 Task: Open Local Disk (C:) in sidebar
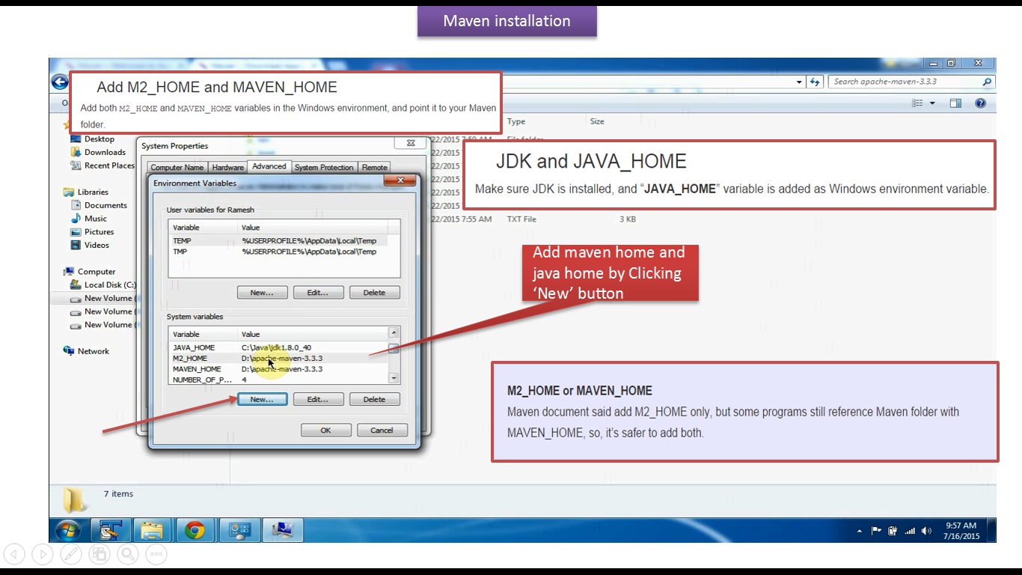[x=103, y=285]
